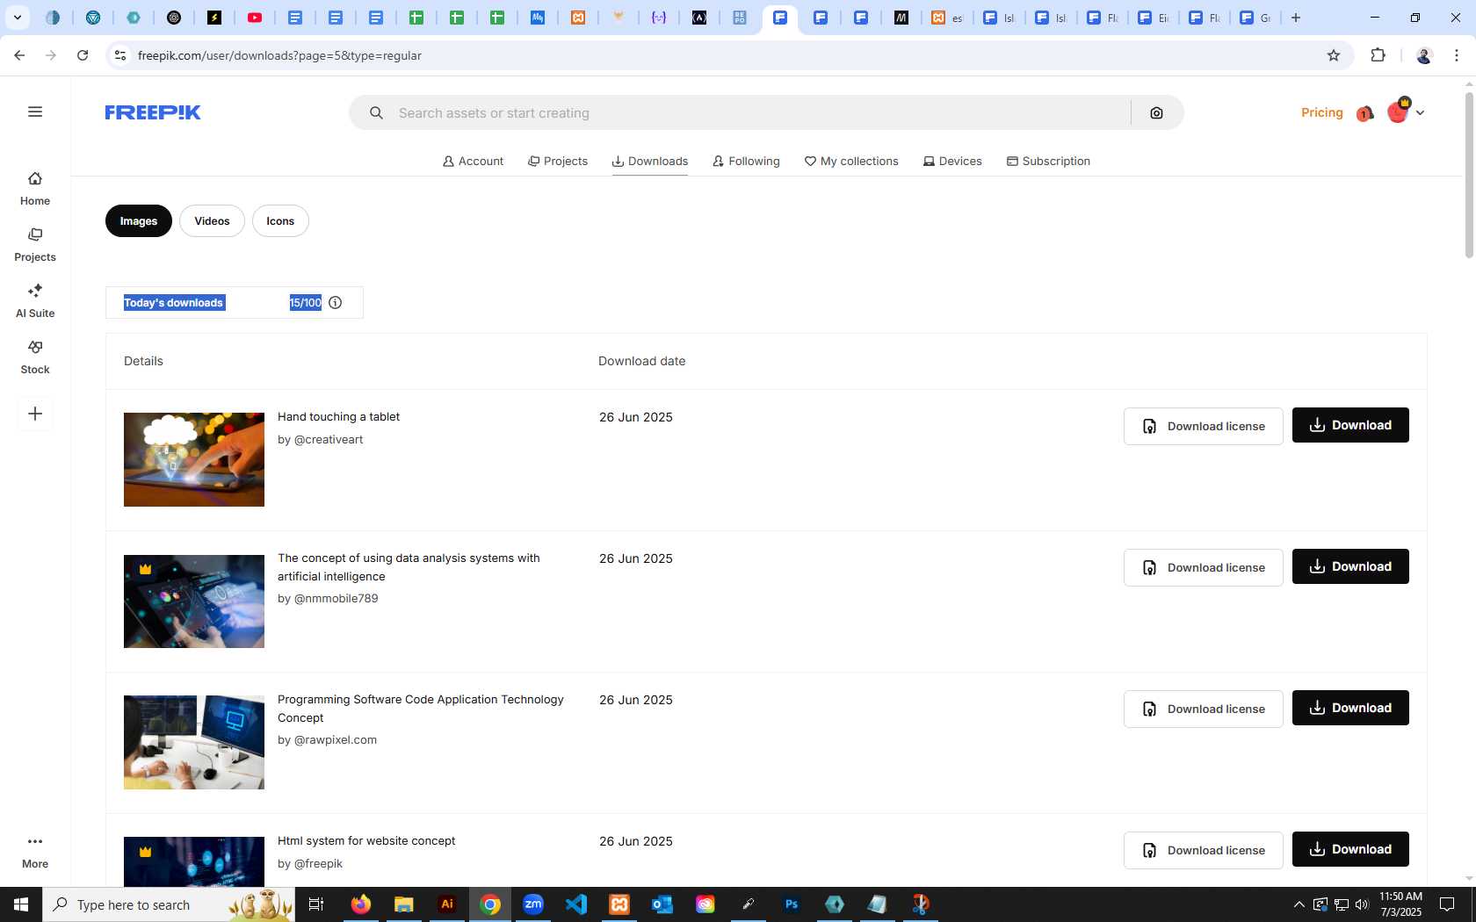
Task: Download license for Html system website concept
Action: (1203, 850)
